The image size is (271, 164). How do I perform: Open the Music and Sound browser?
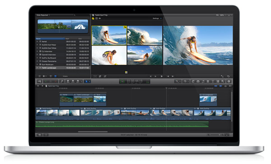click(x=203, y=82)
